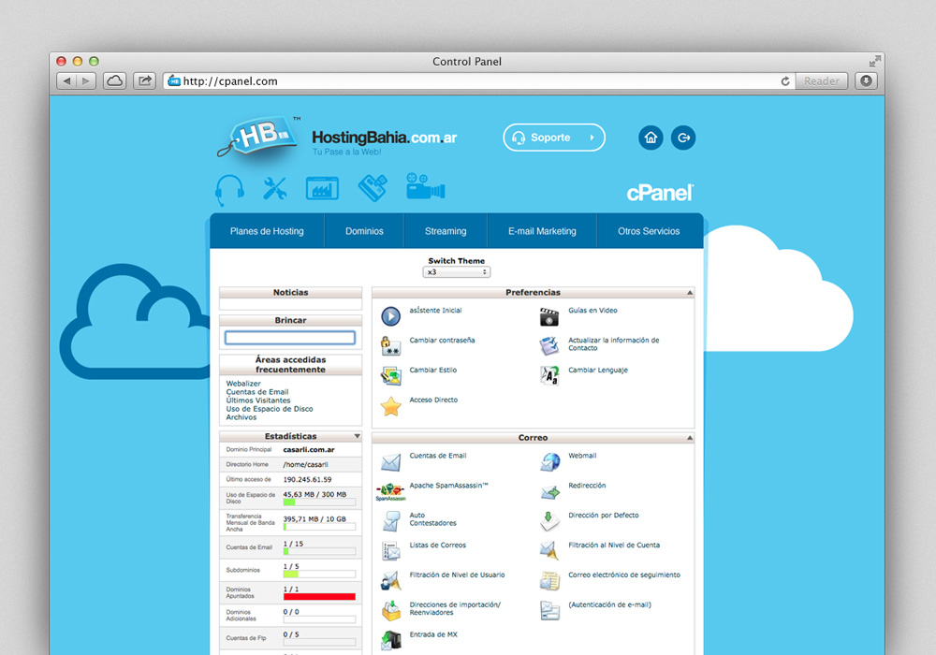
Task: Open the Webmail globe icon
Action: coord(549,461)
